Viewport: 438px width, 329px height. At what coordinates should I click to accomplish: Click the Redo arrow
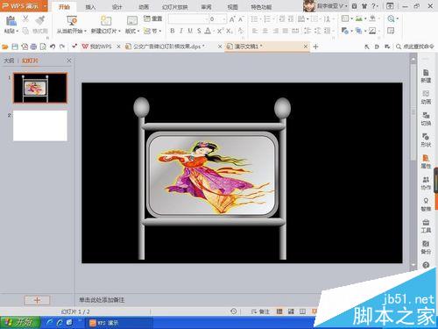62,46
